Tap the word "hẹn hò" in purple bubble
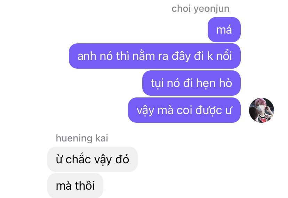Image resolution: width=288 pixels, height=198 pixels. [214, 83]
